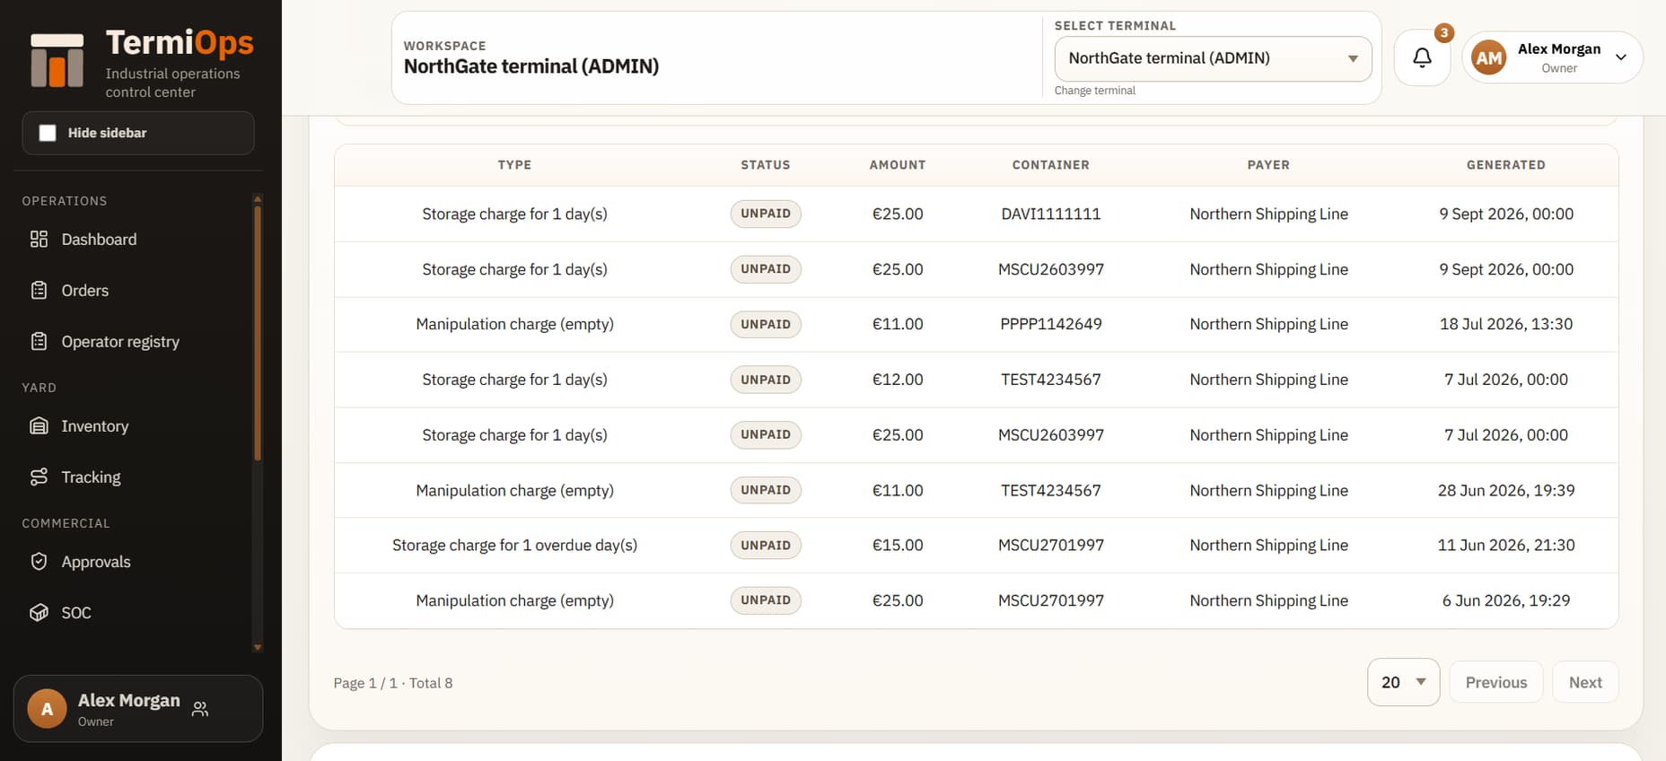Open the SOC menu item

(x=75, y=613)
